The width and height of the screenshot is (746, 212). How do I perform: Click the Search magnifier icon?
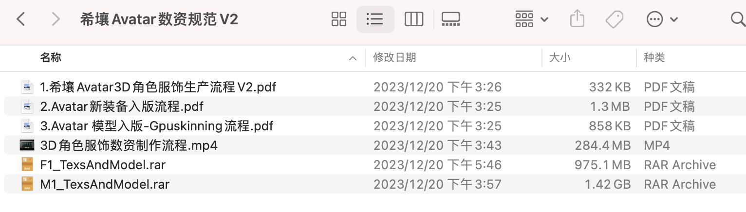click(x=737, y=19)
